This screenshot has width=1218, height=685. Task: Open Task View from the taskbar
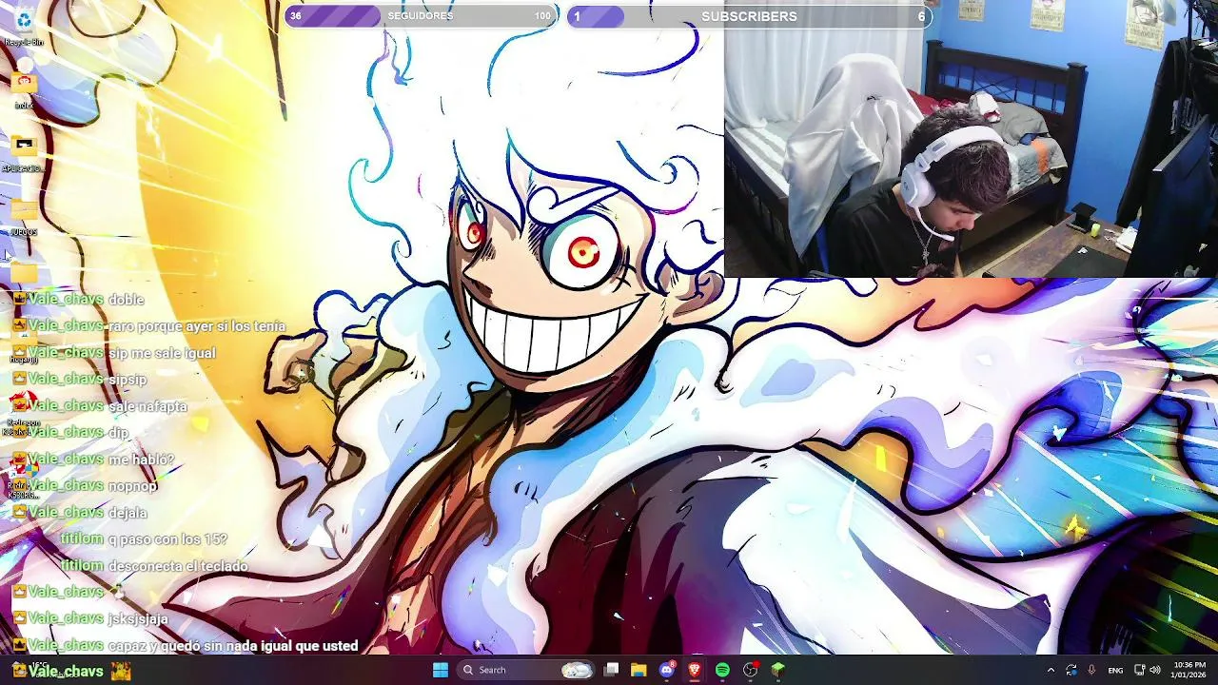coord(612,670)
